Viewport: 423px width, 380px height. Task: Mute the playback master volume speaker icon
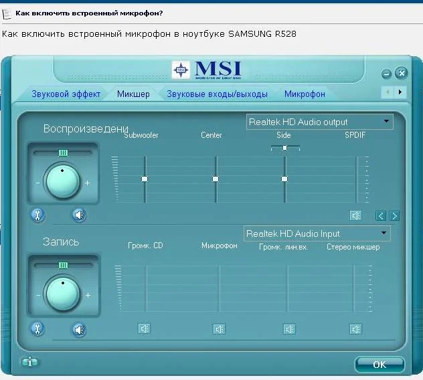pos(80,215)
